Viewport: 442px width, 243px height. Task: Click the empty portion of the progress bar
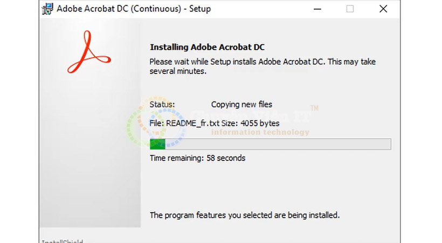pyautogui.click(x=278, y=144)
